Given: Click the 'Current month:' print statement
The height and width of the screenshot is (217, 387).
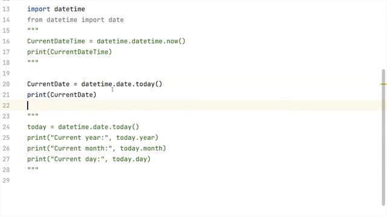Looking at the screenshot, I should coord(97,148).
